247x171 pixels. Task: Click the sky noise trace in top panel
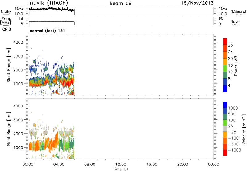tap(52, 9)
